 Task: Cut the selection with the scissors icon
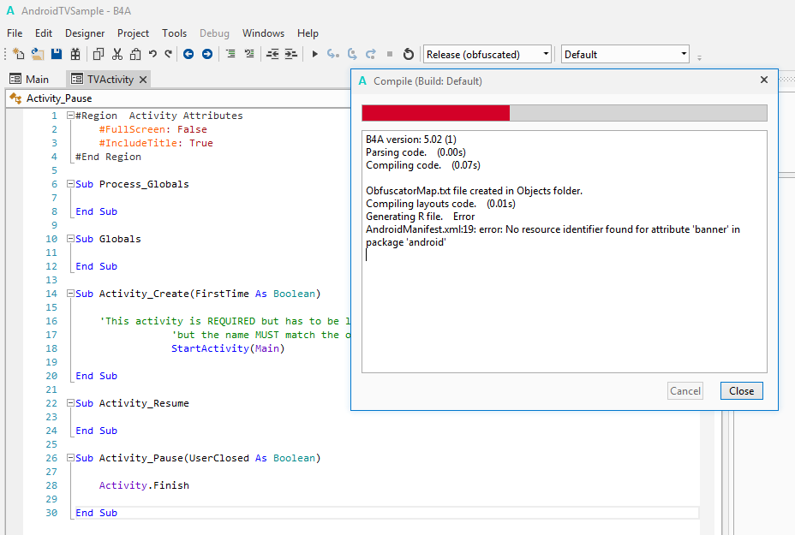pyautogui.click(x=117, y=54)
